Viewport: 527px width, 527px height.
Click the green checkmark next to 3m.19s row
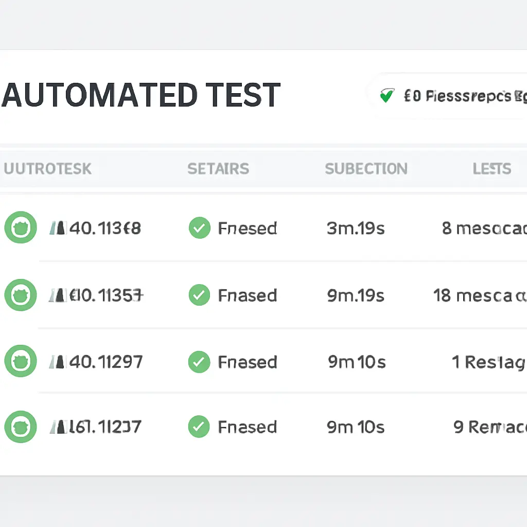pyautogui.click(x=199, y=227)
